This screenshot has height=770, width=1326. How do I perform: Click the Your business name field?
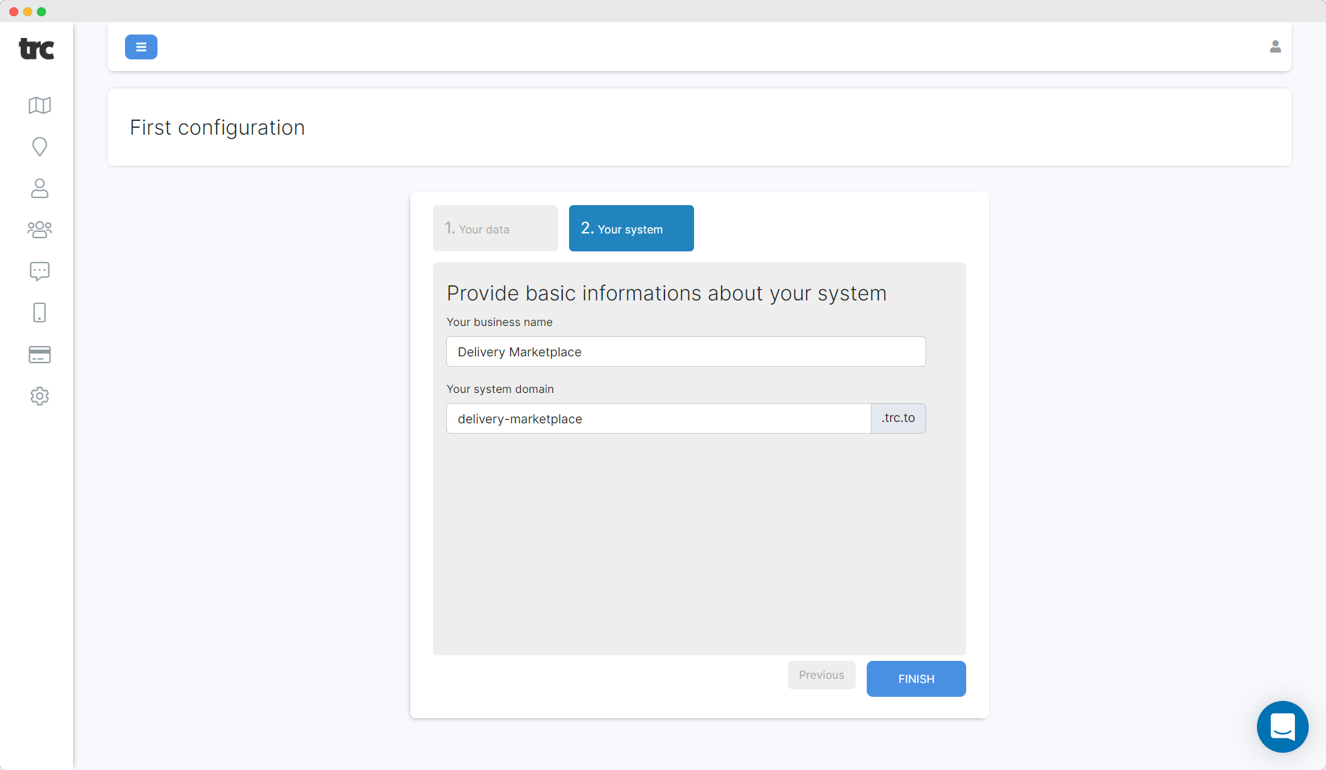click(x=686, y=352)
